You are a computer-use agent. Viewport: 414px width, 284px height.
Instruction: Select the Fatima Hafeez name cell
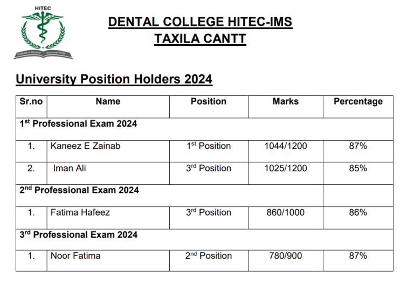(108, 218)
